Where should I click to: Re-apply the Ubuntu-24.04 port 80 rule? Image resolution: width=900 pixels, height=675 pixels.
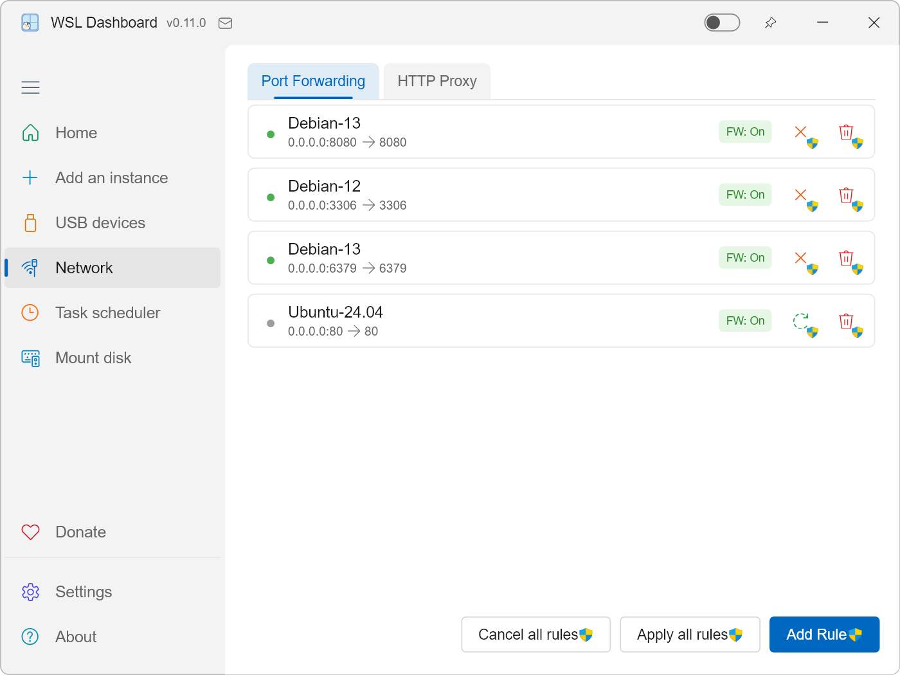point(805,324)
